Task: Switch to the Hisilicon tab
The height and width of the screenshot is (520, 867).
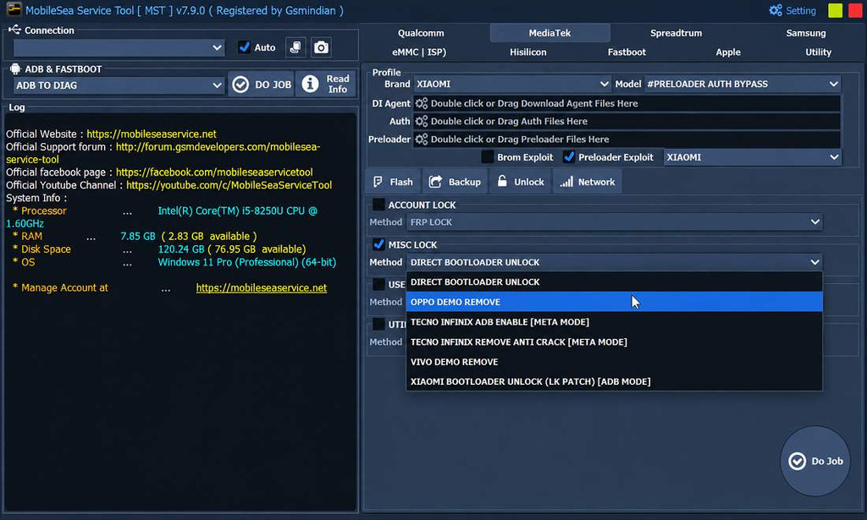Action: pyautogui.click(x=528, y=52)
